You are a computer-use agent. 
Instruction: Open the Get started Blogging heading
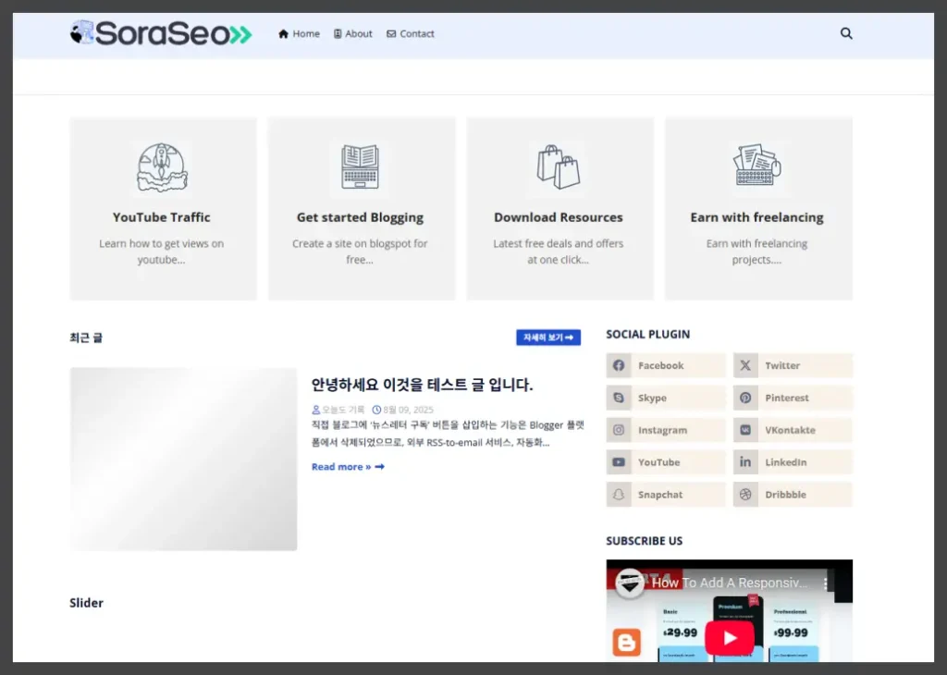pyautogui.click(x=360, y=217)
